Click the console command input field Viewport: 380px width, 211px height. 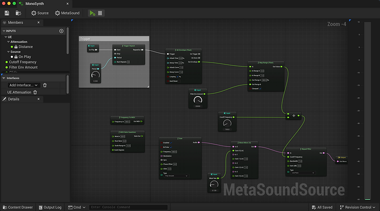pyautogui.click(x=128, y=207)
